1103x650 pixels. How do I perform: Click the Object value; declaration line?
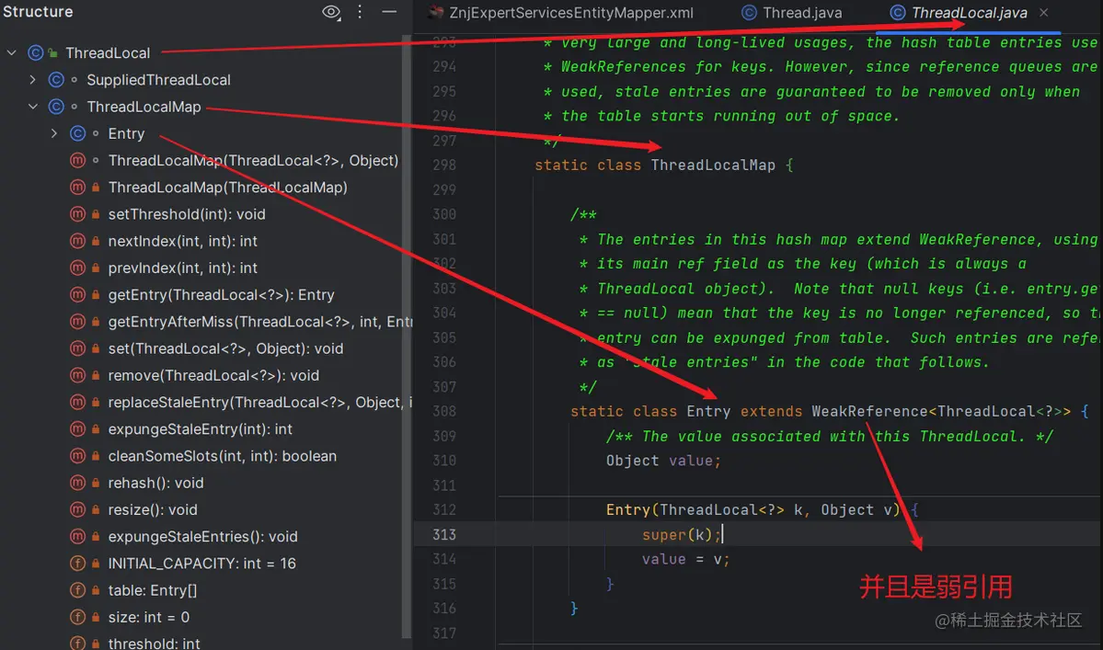coord(663,461)
